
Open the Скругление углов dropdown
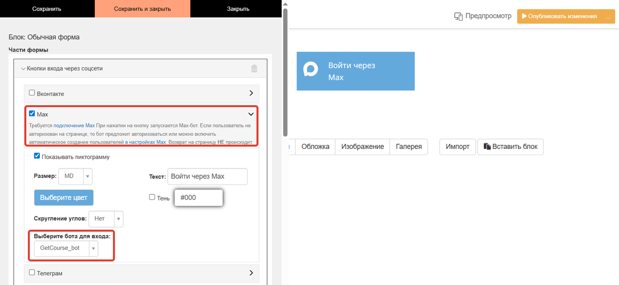pos(106,219)
